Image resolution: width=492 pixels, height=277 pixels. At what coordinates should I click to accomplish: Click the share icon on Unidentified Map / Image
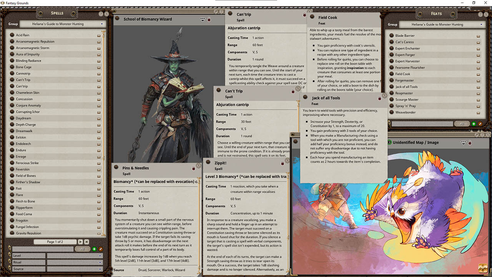pos(464,142)
